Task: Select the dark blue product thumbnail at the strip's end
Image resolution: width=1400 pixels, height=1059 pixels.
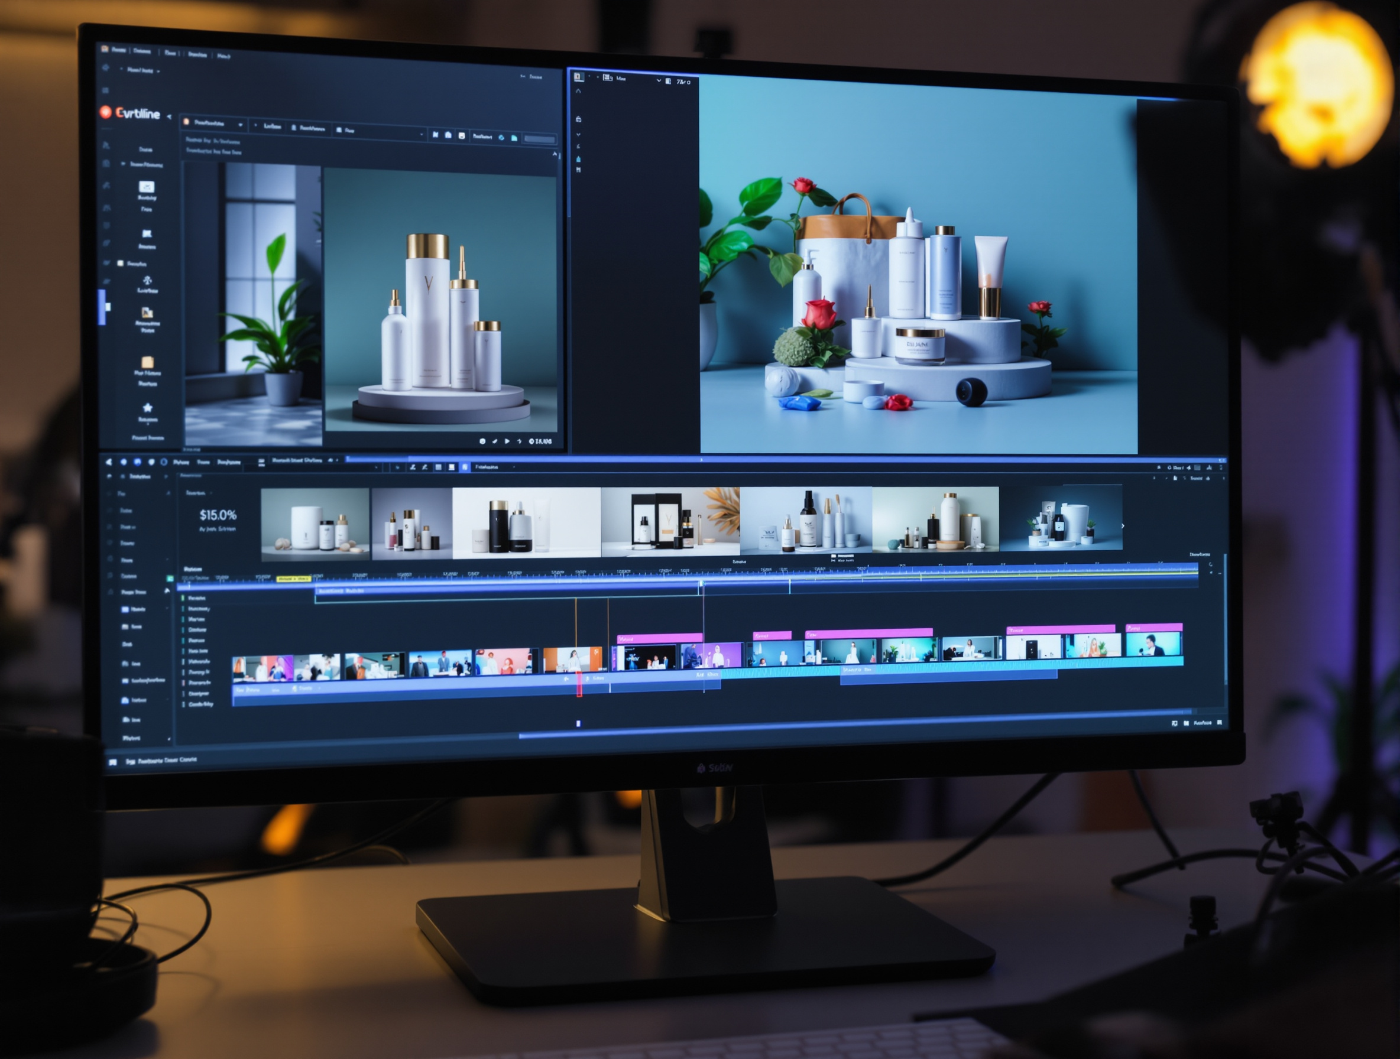Action: point(1061,518)
